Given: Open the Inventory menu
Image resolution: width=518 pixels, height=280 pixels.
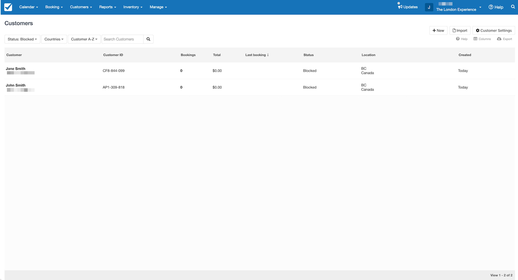Looking at the screenshot, I should 133,7.
